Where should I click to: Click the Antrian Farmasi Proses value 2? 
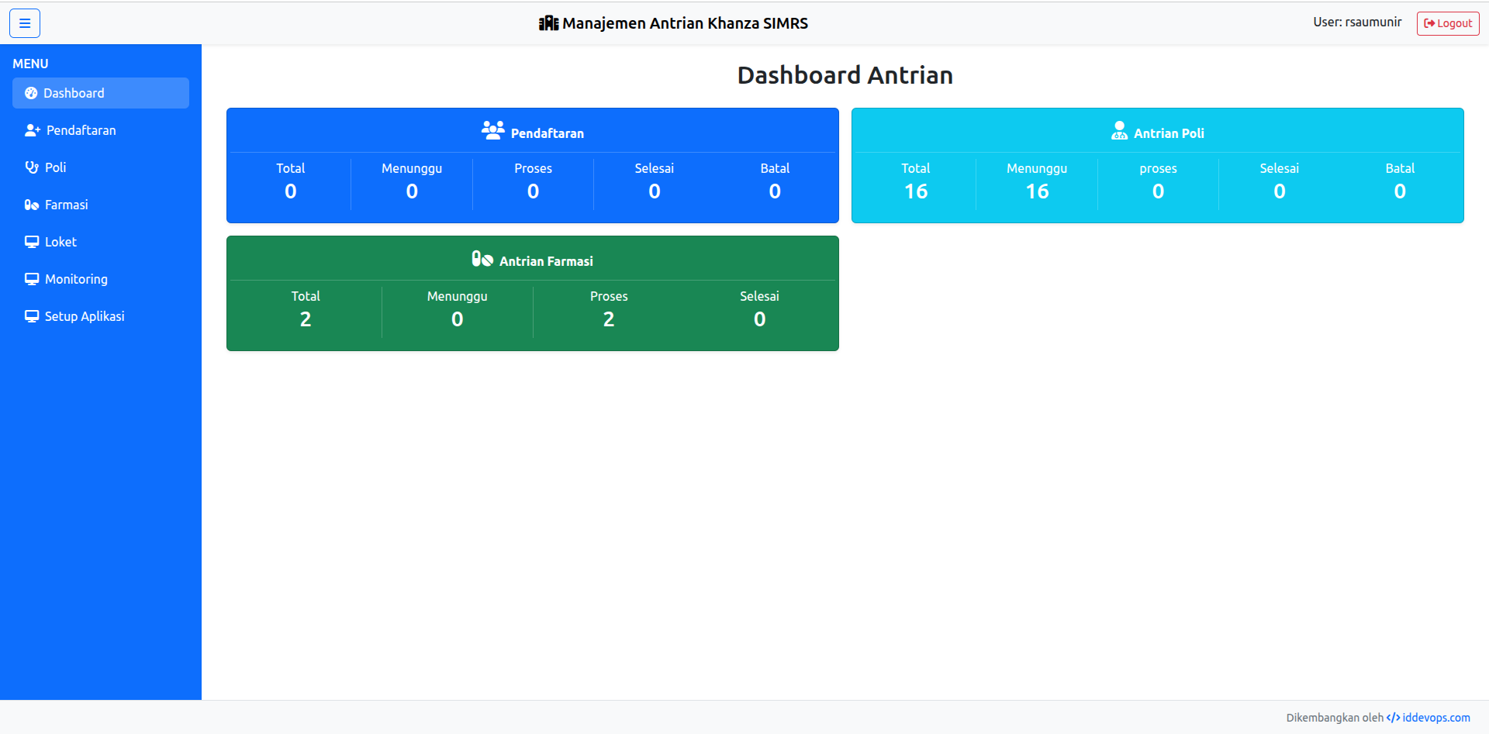coord(609,319)
